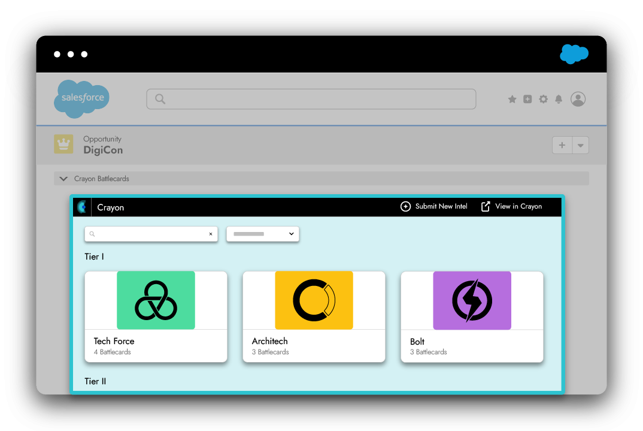This screenshot has height=431, width=643.
Task: Clear the Crayon search box with the x
Action: 211,234
